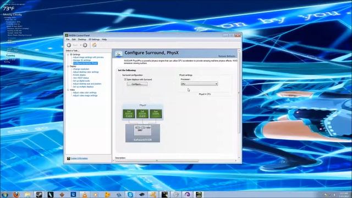Click the taskbar clock
This screenshot has height=198, width=352.
(344, 195)
